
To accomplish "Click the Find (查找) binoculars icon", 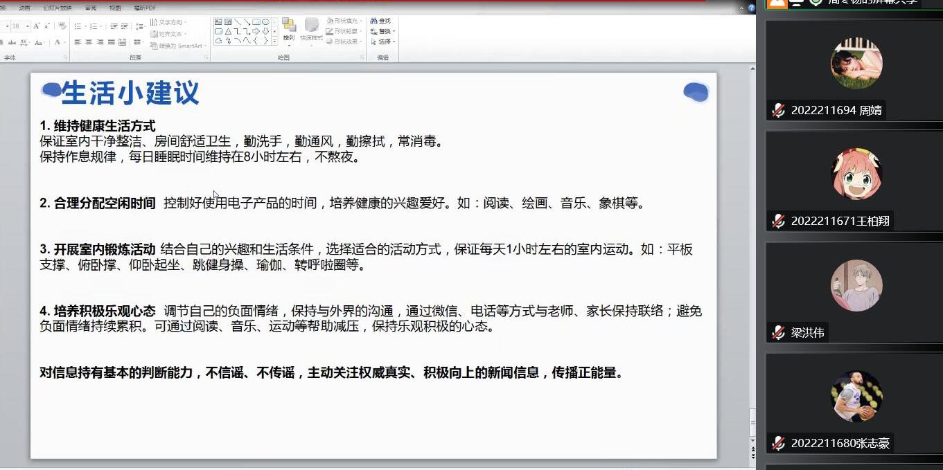I will 380,21.
